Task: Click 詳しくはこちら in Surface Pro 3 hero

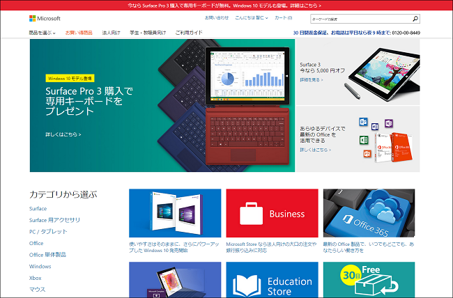Action: [63, 134]
